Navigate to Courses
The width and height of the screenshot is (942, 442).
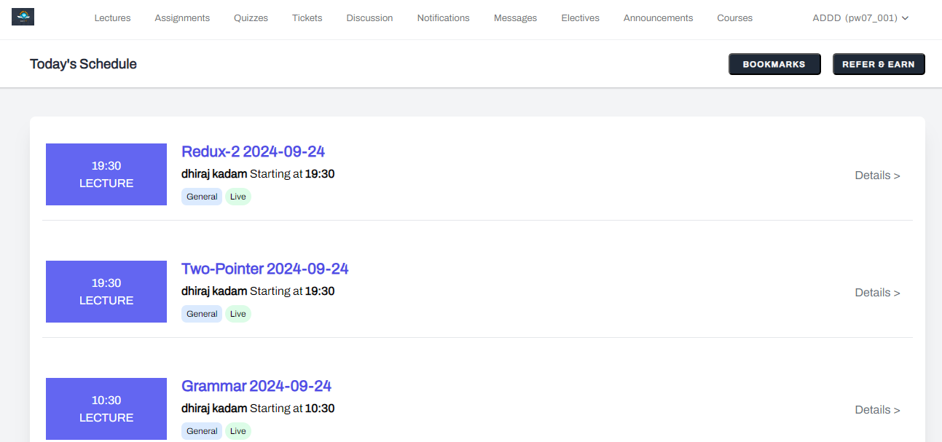tap(734, 18)
